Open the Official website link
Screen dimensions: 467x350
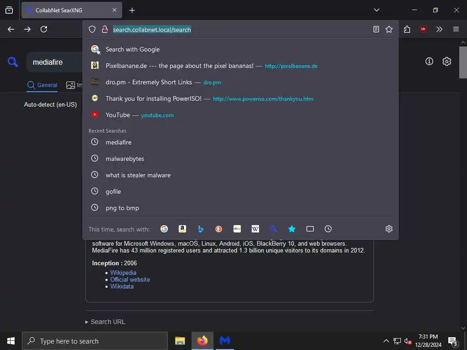tap(130, 279)
